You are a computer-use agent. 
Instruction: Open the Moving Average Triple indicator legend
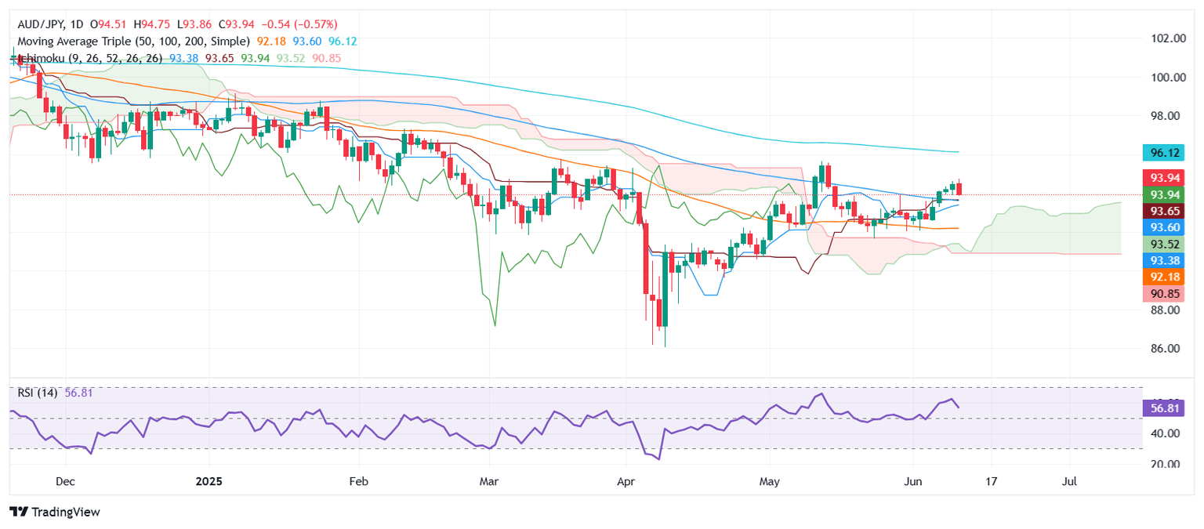point(132,41)
